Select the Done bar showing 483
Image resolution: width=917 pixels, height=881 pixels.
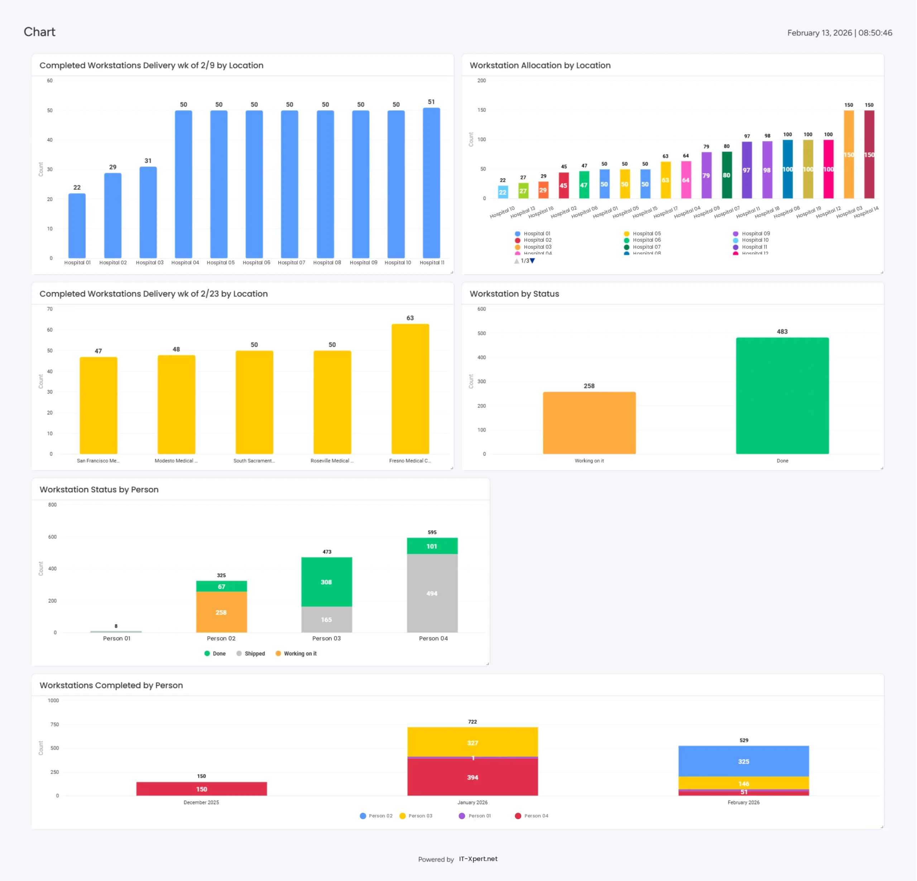(782, 395)
